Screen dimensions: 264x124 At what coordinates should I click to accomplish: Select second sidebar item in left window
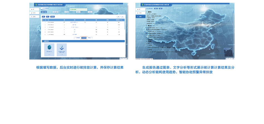click(33, 13)
